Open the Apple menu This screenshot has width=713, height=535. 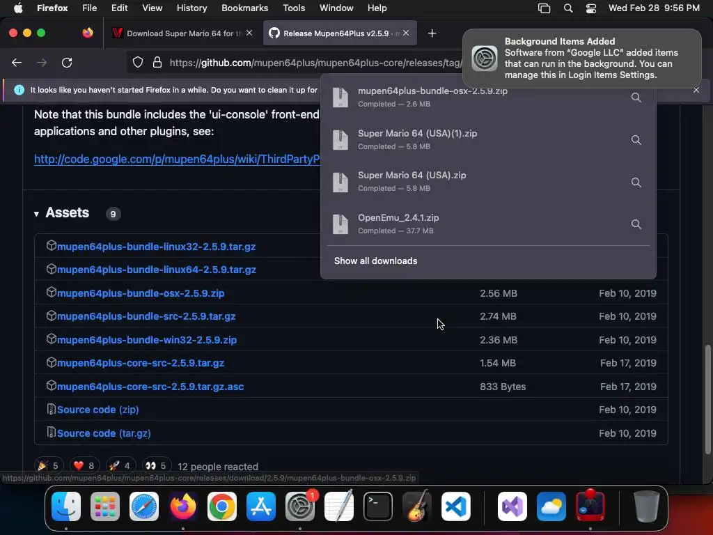pos(18,8)
